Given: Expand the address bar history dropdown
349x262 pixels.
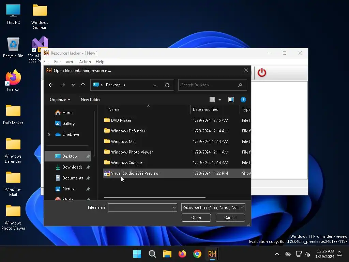Looking at the screenshot, I should pyautogui.click(x=155, y=85).
